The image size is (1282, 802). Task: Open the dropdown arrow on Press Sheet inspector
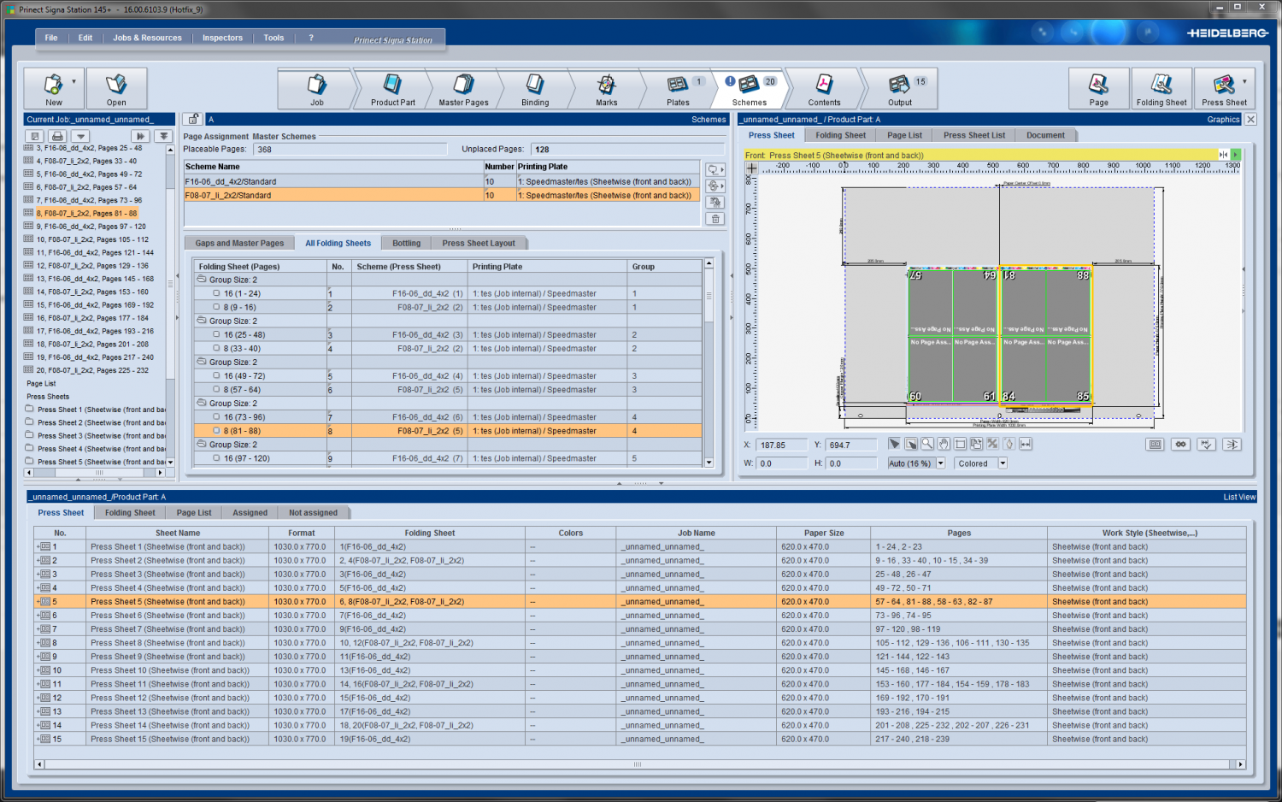[x=1244, y=82]
